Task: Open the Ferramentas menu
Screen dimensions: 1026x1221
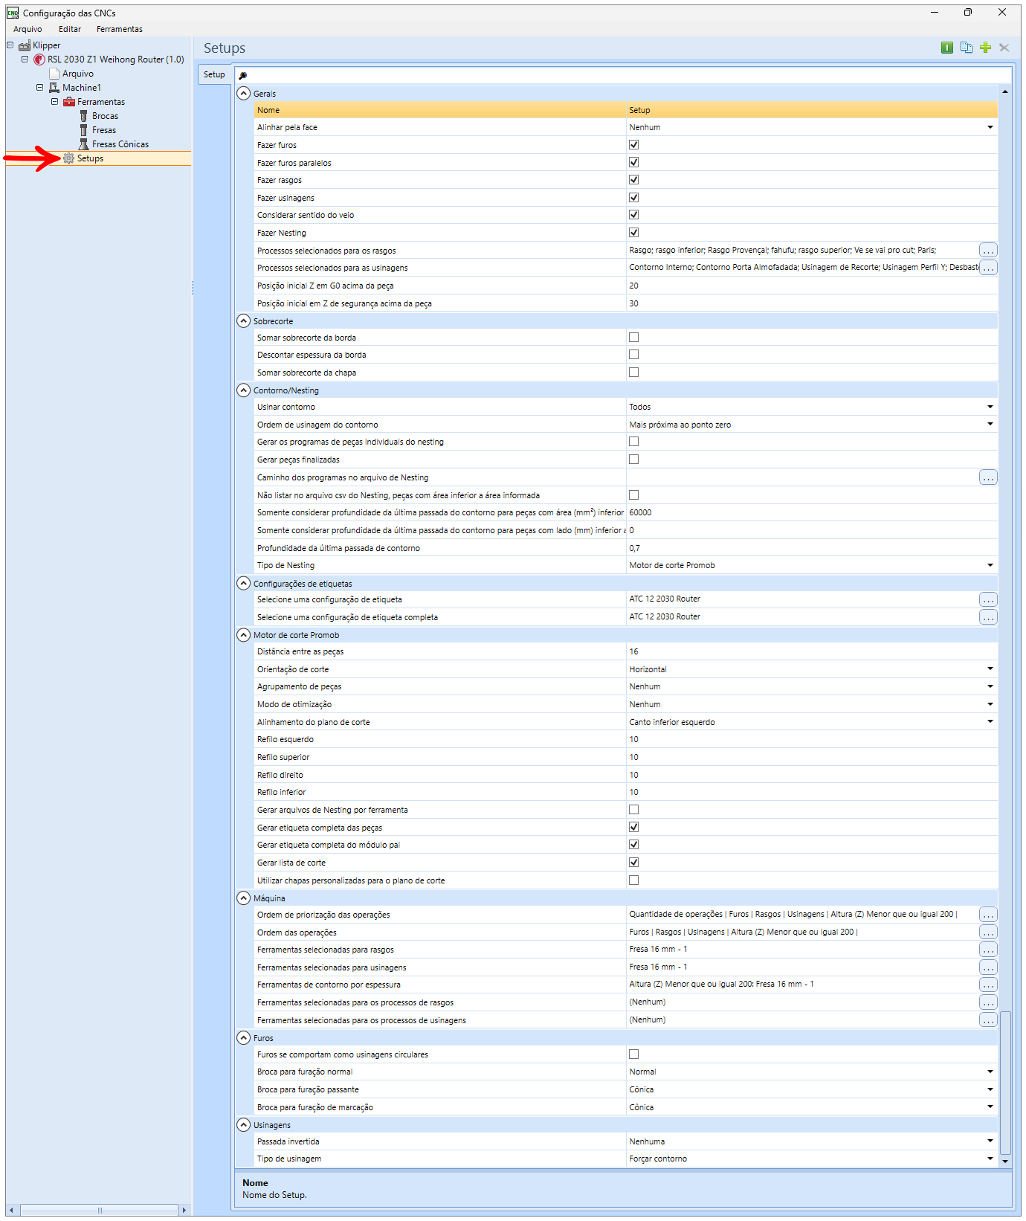Action: tap(120, 29)
